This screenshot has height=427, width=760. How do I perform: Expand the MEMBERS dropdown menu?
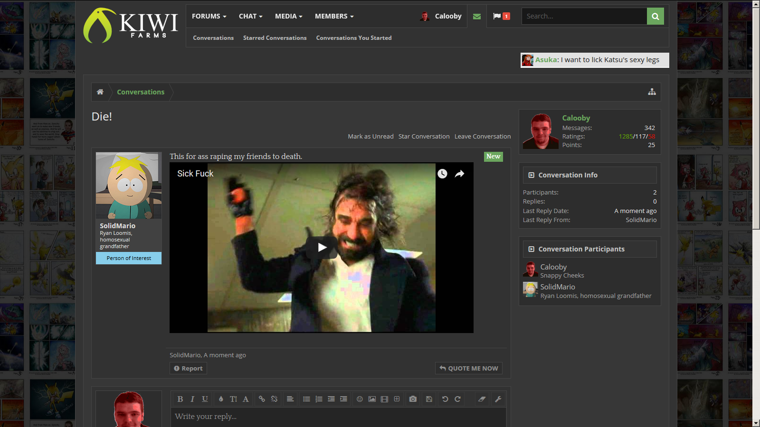tap(334, 16)
